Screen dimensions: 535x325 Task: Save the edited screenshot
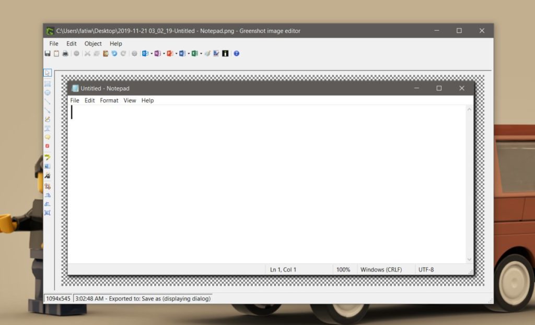click(x=47, y=53)
